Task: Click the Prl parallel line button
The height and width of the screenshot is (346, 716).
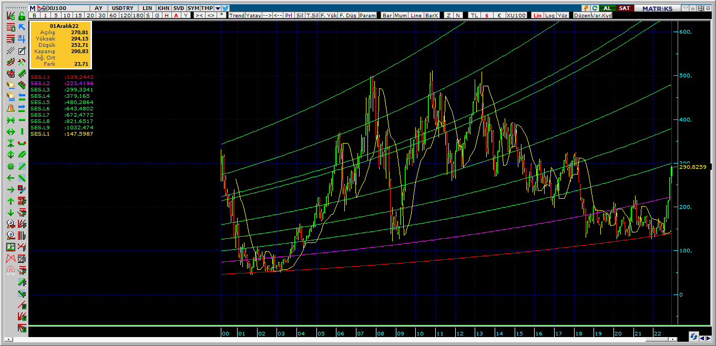Action: click(289, 15)
